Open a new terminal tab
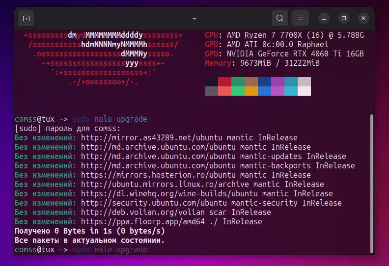This screenshot has width=389, height=266. click(x=26, y=18)
